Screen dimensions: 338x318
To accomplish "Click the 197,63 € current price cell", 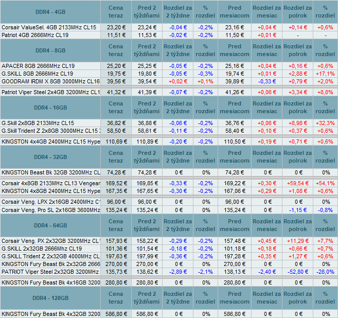I will [x=116, y=256].
